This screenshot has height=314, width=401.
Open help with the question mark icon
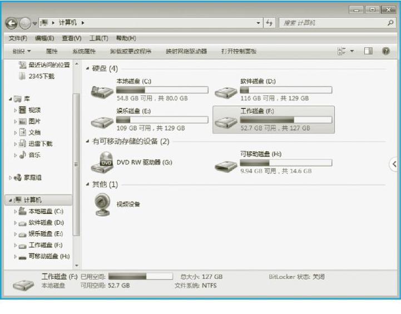(x=385, y=51)
